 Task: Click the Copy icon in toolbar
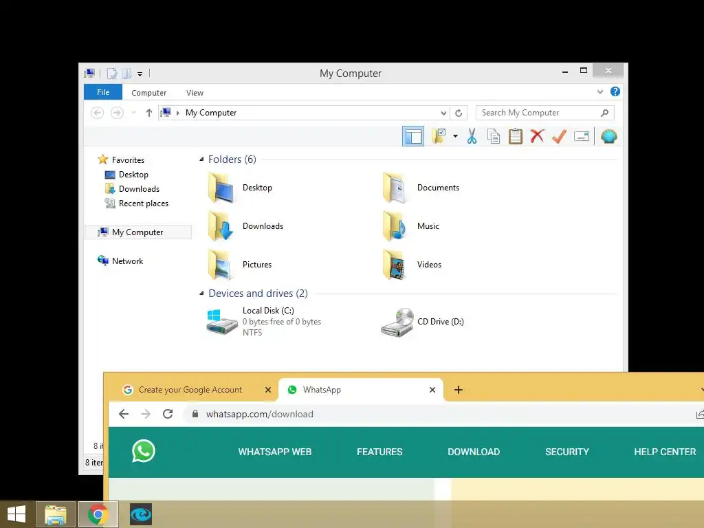coord(494,136)
